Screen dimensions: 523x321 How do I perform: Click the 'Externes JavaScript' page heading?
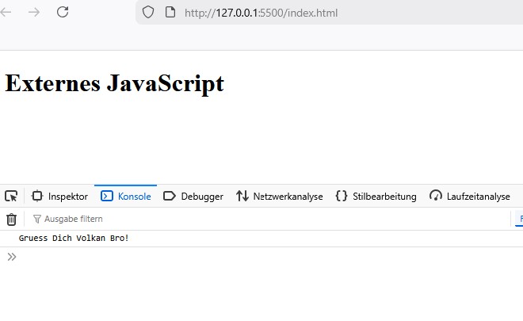[x=114, y=83]
